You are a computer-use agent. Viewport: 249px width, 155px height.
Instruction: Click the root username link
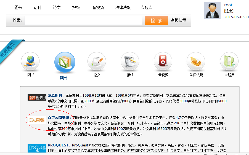[228, 5]
